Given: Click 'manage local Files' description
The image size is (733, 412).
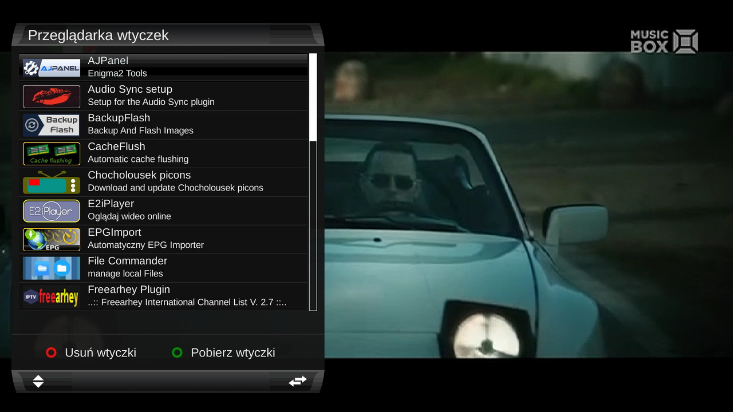Looking at the screenshot, I should click(125, 274).
